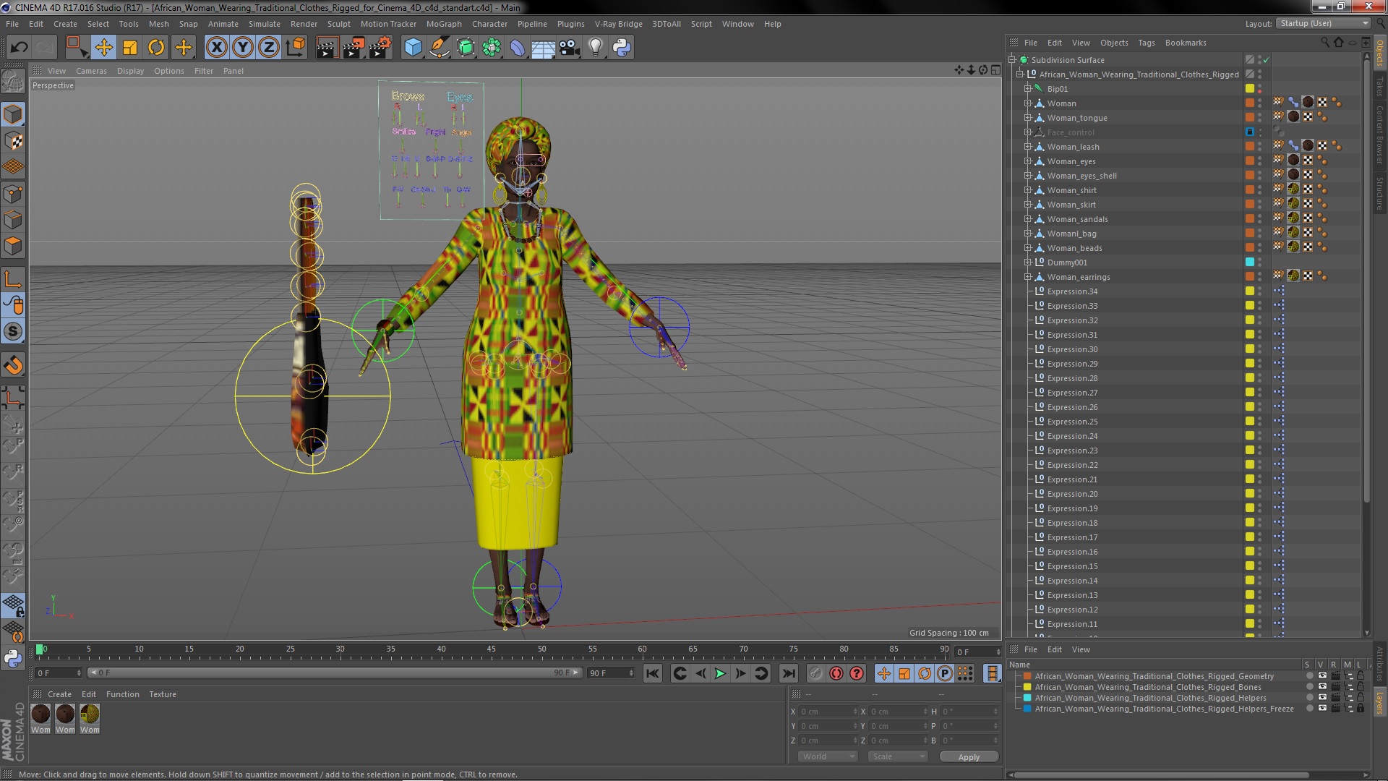
Task: Click the Make Editable icon in left palette
Action: coord(13,82)
